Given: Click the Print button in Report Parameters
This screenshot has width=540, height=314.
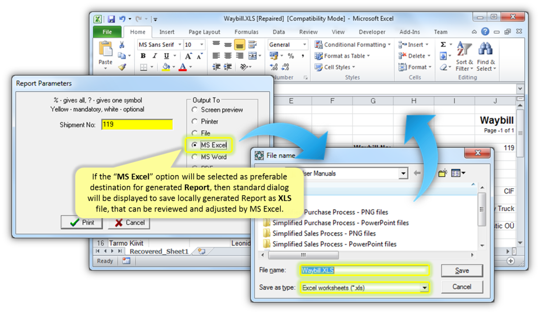Looking at the screenshot, I should pyautogui.click(x=81, y=222).
